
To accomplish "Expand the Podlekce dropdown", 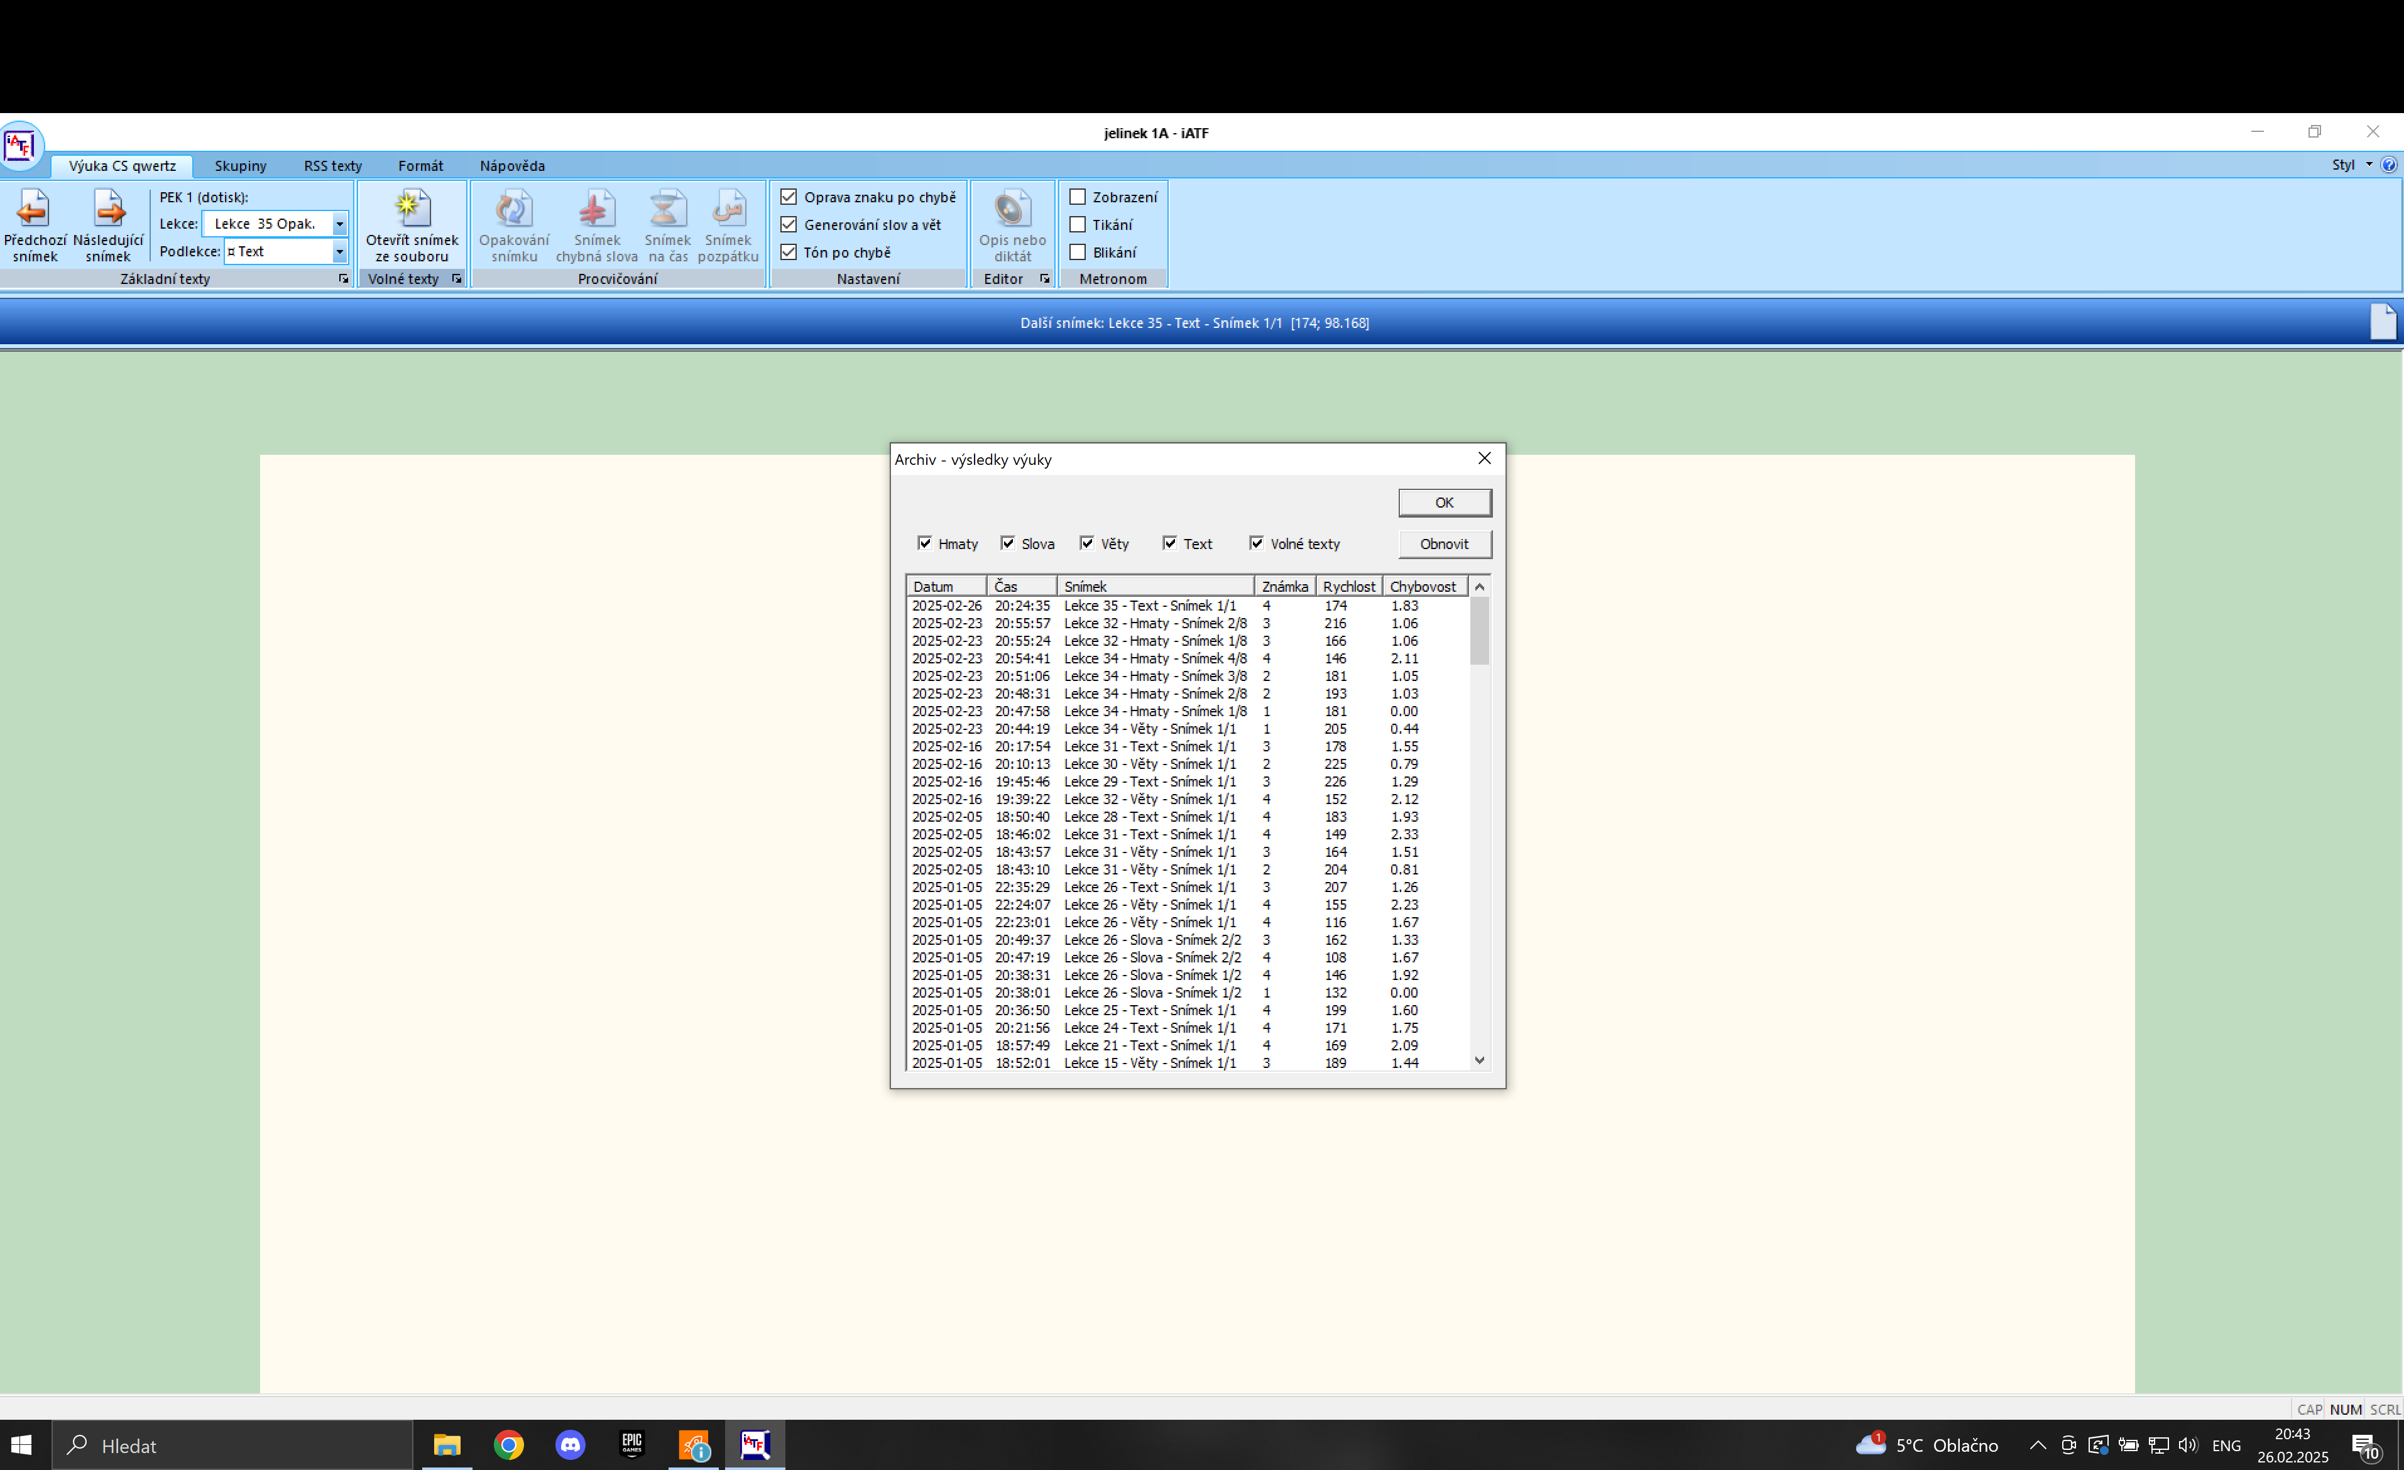I will pos(339,252).
